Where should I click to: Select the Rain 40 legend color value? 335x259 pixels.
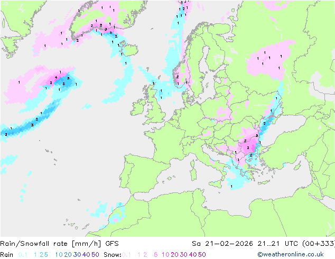click(86, 255)
